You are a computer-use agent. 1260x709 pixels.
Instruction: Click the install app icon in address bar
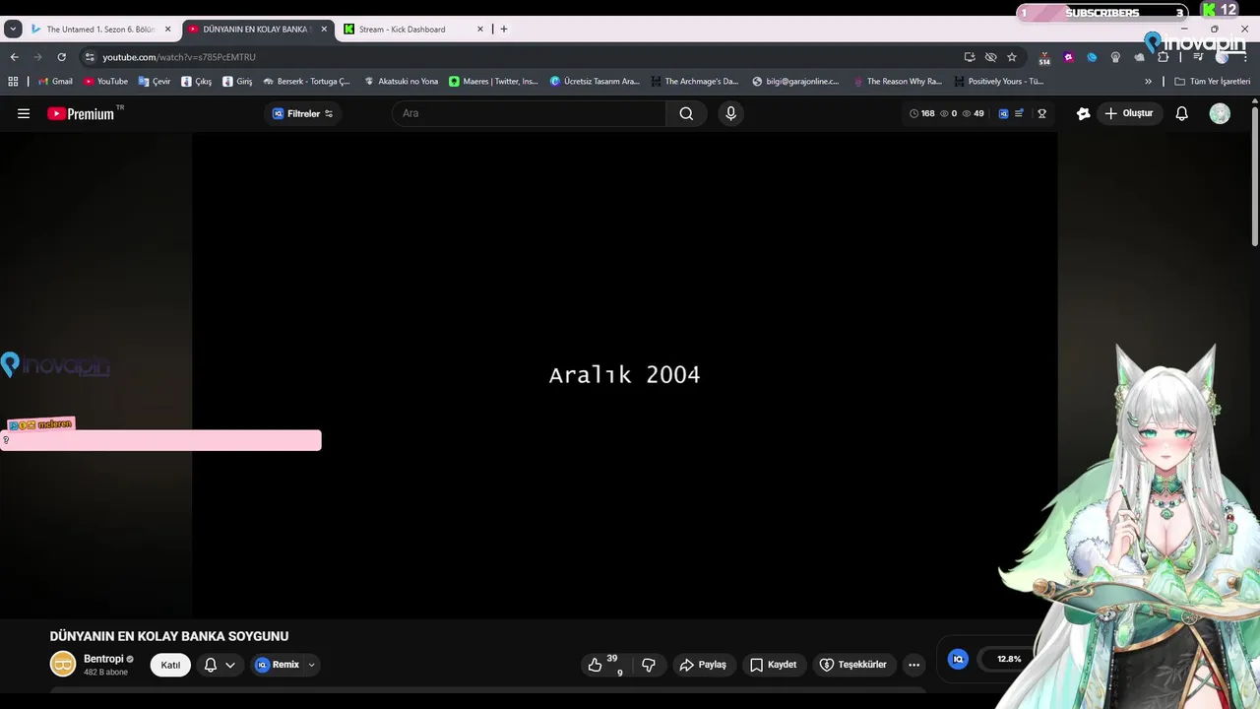[x=970, y=57]
